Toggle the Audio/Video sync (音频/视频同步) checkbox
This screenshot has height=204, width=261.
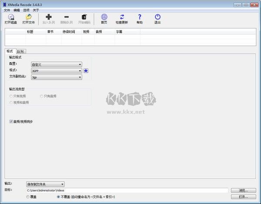click(11, 121)
